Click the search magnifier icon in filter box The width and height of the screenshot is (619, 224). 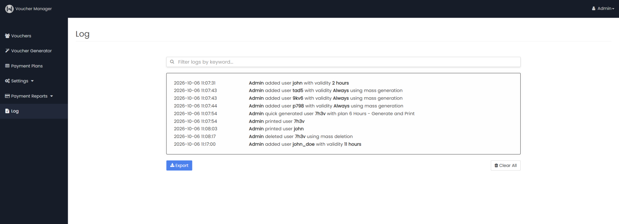coord(172,62)
